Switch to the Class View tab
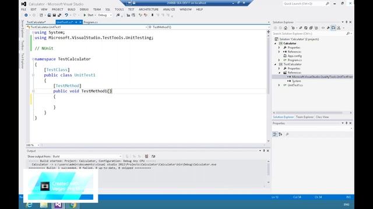This screenshot has width=373, height=209. (322, 117)
